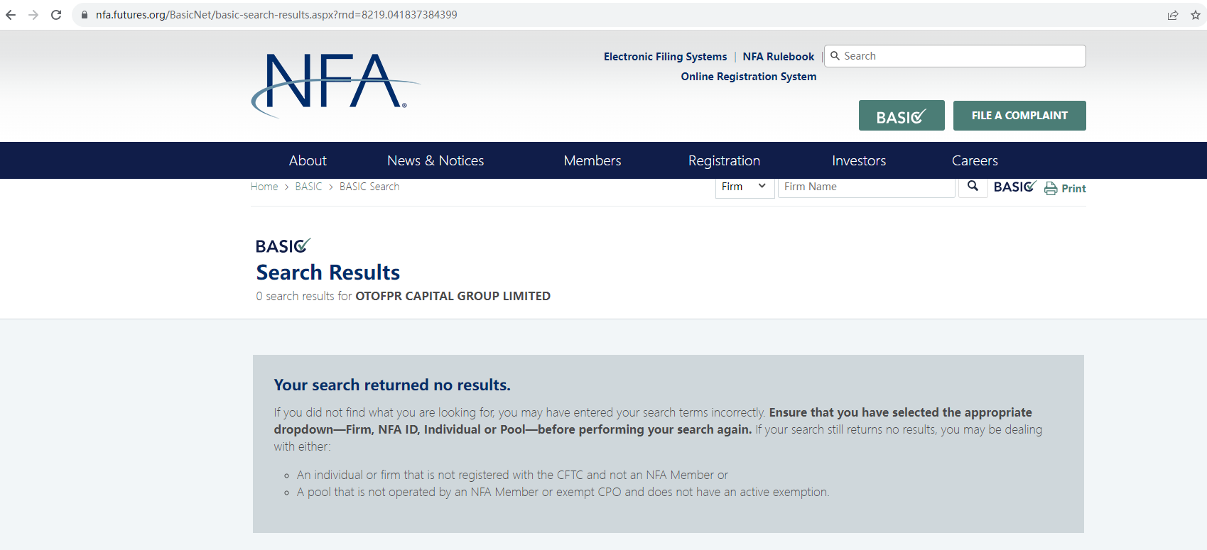This screenshot has width=1207, height=550.
Task: Click the printer icon next to Print
Action: 1051,189
